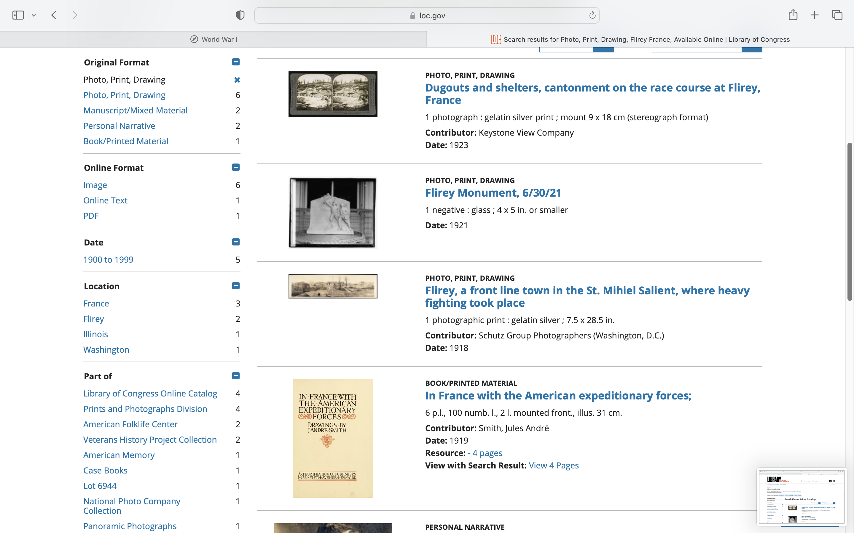This screenshot has width=854, height=533.
Task: Collapse the Location facet section
Action: 236,286
